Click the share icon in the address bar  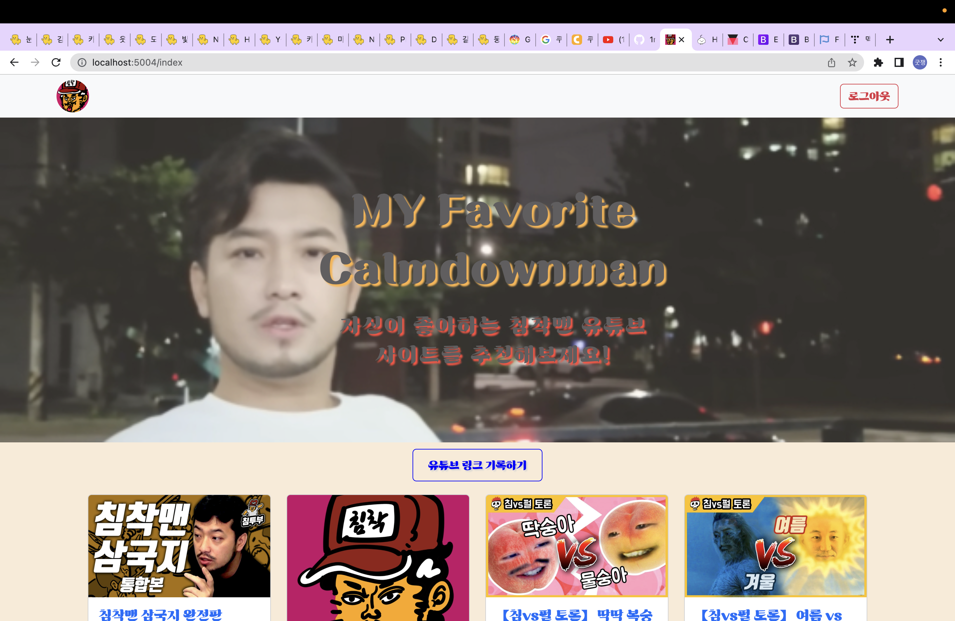[831, 62]
